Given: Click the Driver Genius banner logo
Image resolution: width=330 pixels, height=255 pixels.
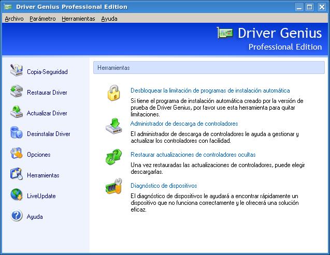Looking at the screenshot, I should [225, 33].
